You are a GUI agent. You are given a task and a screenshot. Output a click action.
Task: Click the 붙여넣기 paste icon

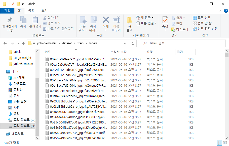(35, 20)
